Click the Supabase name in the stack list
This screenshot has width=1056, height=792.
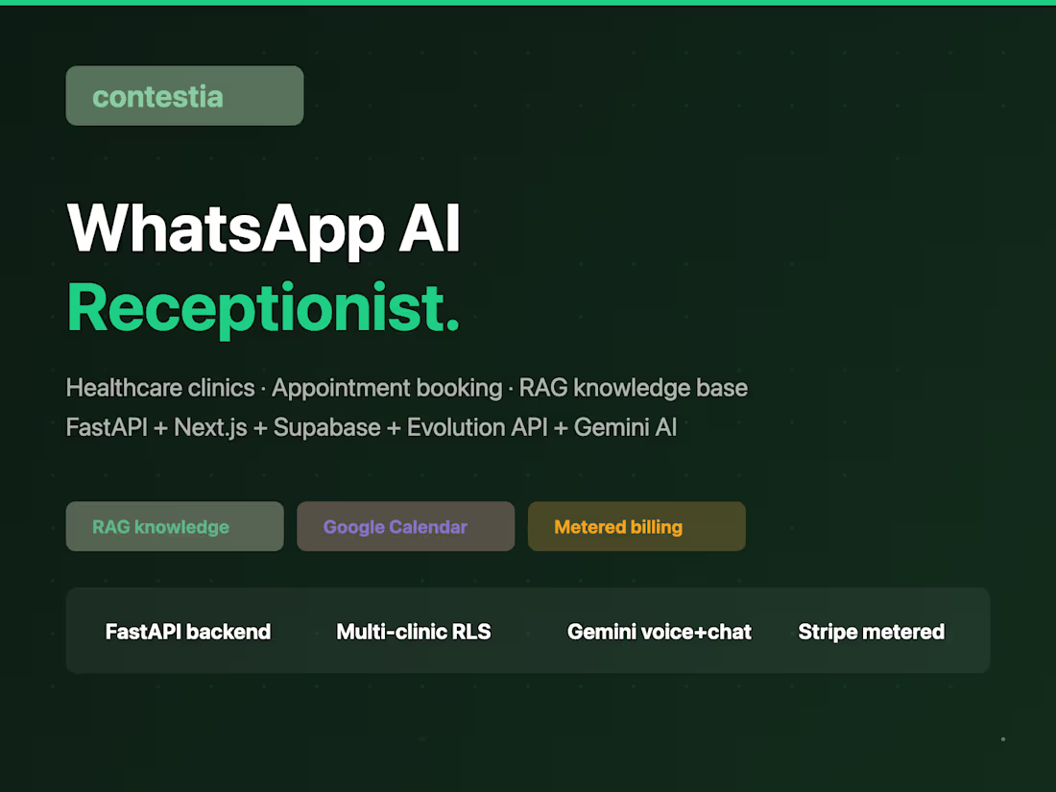click(326, 427)
